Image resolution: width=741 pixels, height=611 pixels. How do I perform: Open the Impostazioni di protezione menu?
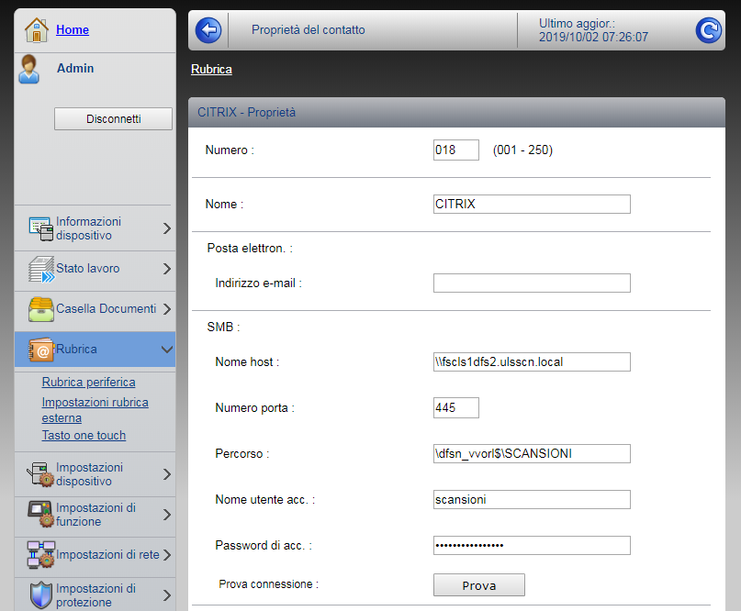pyautogui.click(x=95, y=594)
